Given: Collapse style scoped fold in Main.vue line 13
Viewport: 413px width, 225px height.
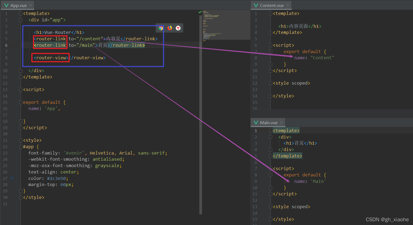Looking at the screenshot, I should 270,207.
